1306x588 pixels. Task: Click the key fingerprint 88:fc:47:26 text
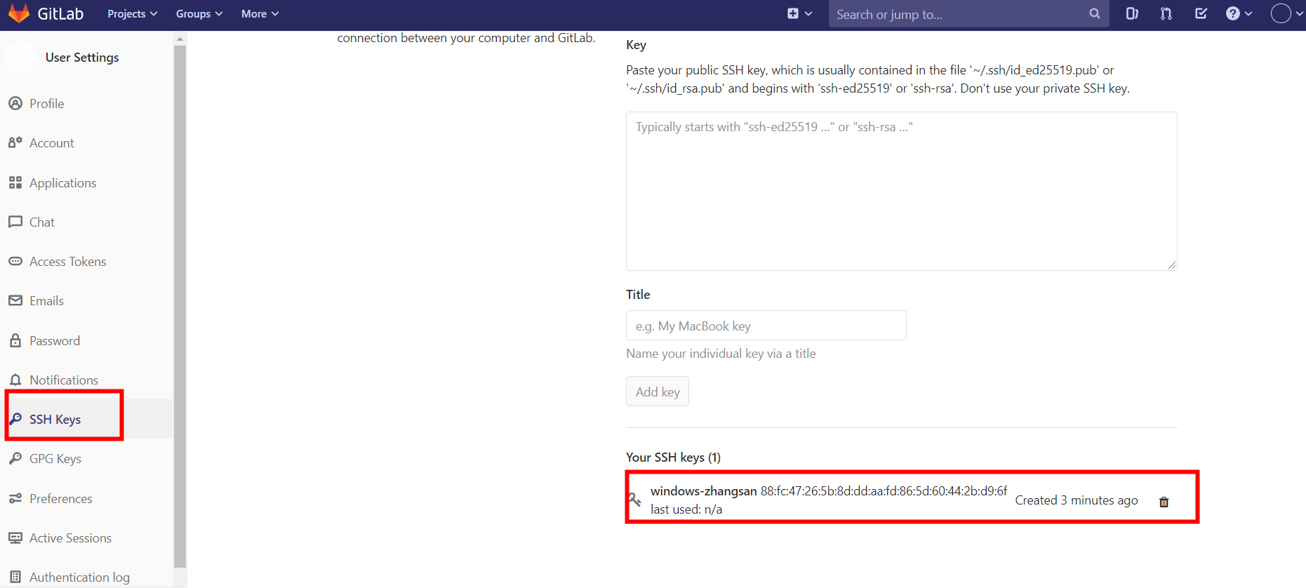(884, 491)
